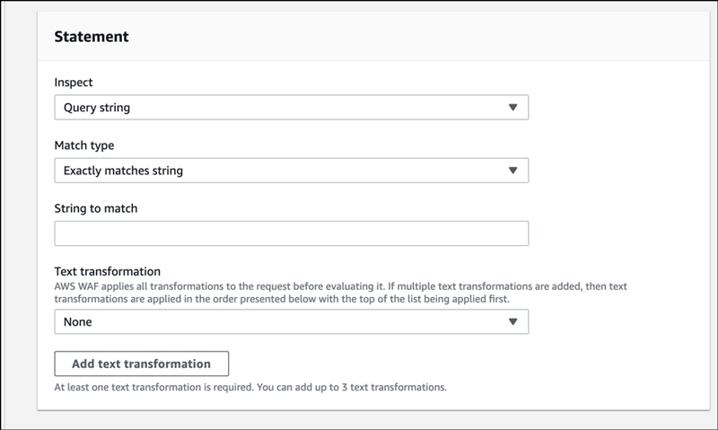The image size is (718, 430).
Task: Select the 'Exactly matches string' value text
Action: click(123, 171)
